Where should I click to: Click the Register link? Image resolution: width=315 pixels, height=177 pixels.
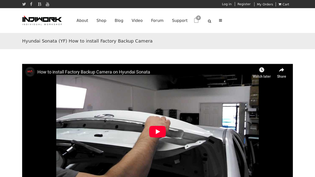(x=244, y=4)
